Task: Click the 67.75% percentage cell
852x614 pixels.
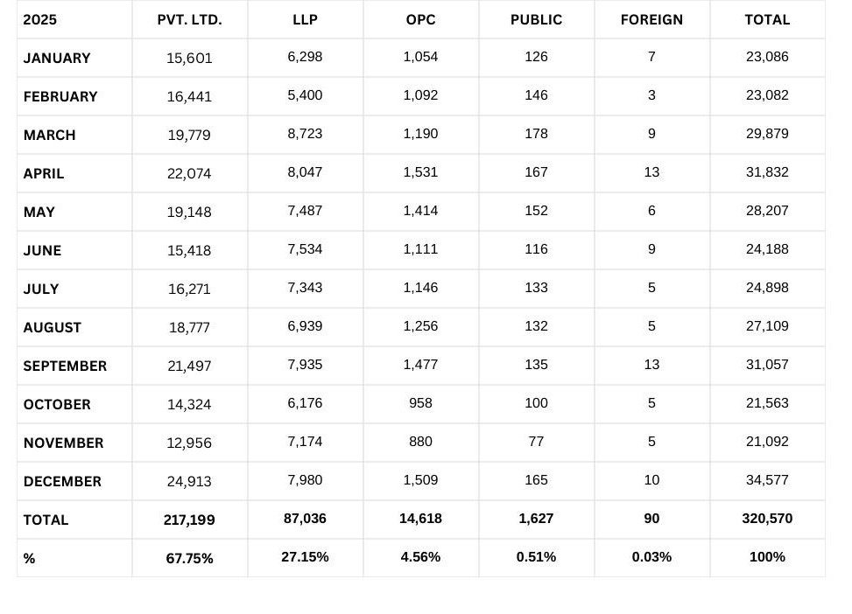Action: tap(189, 558)
